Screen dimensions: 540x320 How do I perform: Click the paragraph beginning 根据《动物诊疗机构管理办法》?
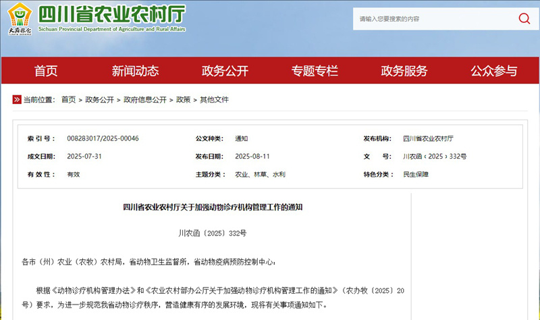tap(213, 298)
